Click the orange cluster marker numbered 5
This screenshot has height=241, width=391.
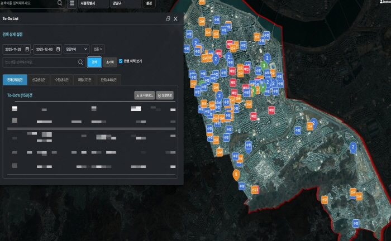(236, 175)
